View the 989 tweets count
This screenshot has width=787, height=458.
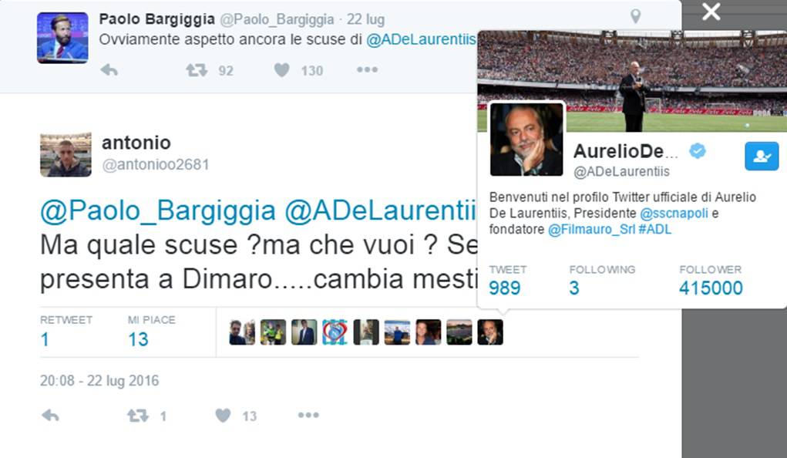[x=504, y=288]
